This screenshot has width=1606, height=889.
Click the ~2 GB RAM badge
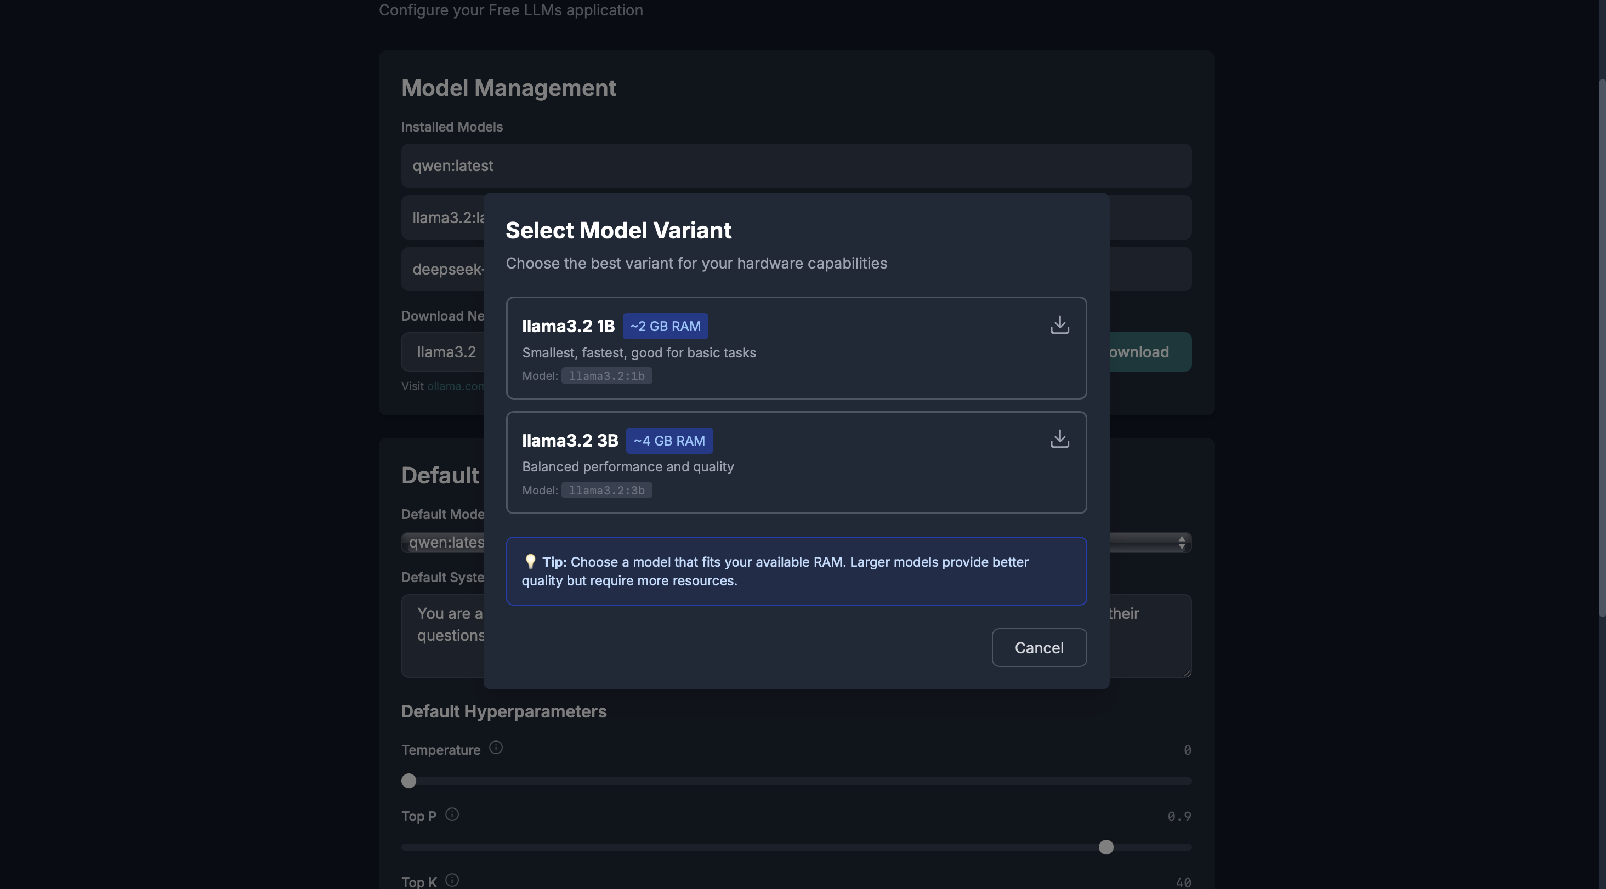665,326
